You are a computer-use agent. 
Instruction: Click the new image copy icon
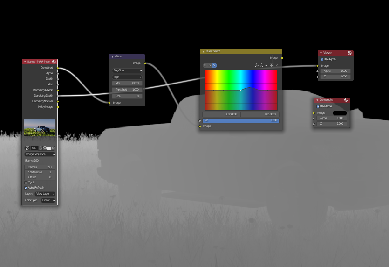(x=45, y=148)
